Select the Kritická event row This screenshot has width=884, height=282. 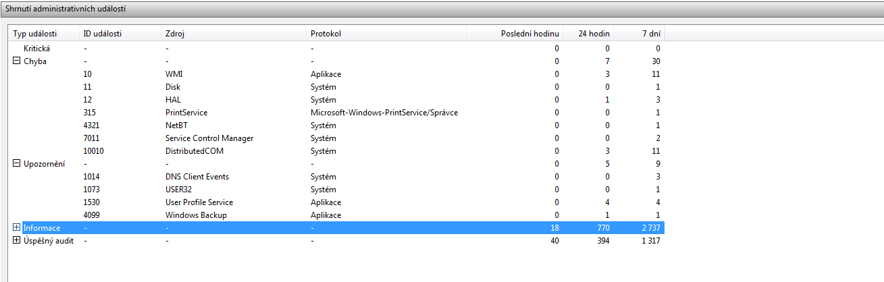pos(37,49)
